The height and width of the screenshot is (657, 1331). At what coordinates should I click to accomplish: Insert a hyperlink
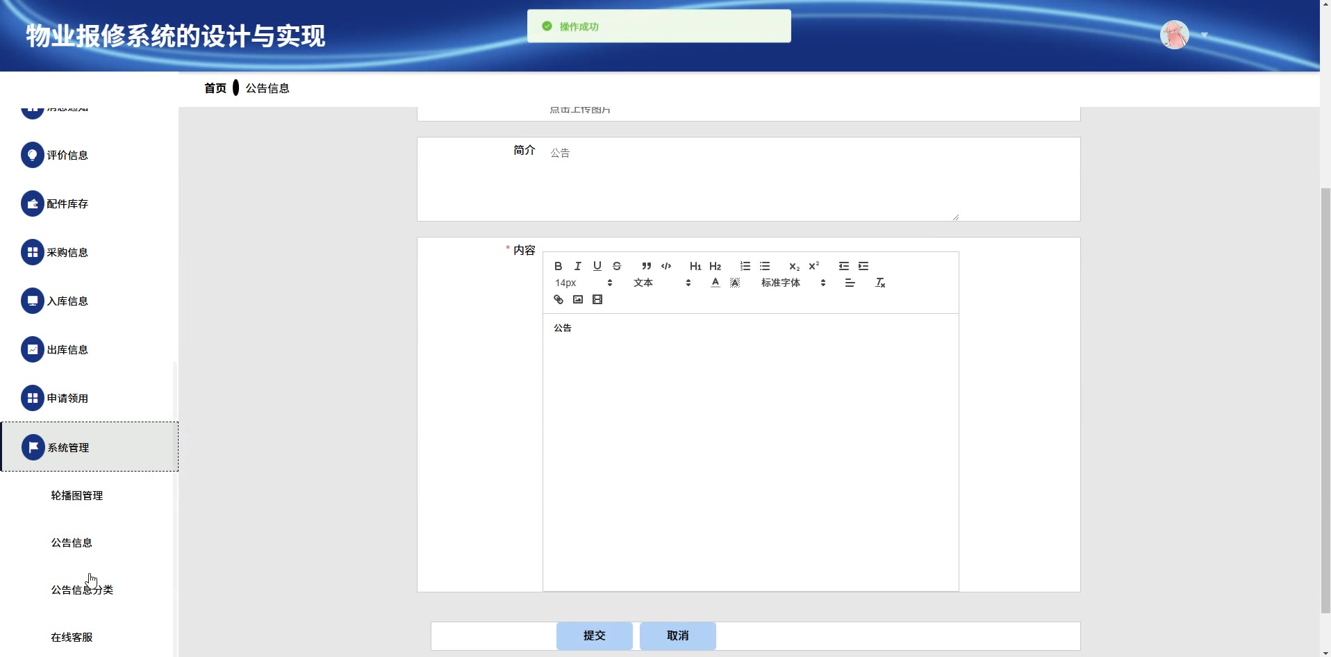[558, 299]
